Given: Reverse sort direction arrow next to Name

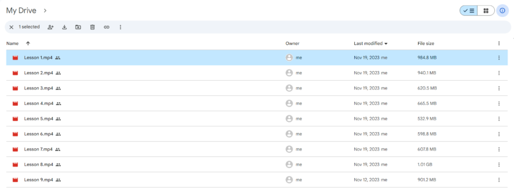Looking at the screenshot, I should (x=28, y=43).
